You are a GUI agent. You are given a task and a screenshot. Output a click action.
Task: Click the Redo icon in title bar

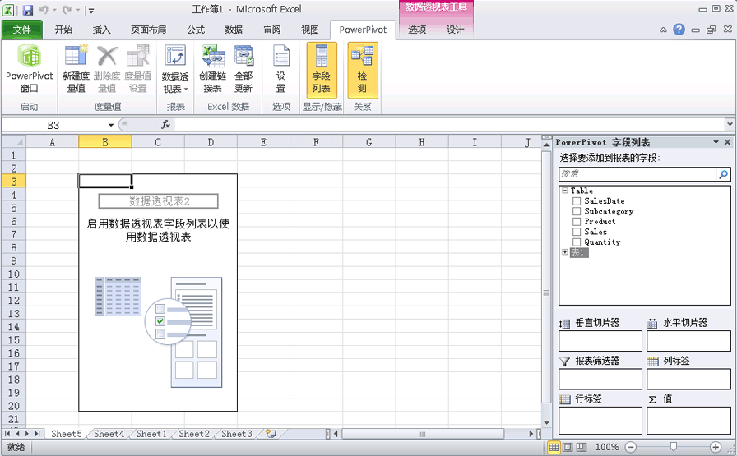(x=67, y=10)
